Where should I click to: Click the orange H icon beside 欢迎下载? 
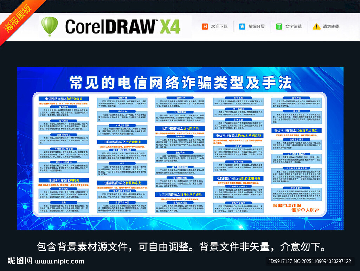[x=205, y=26]
